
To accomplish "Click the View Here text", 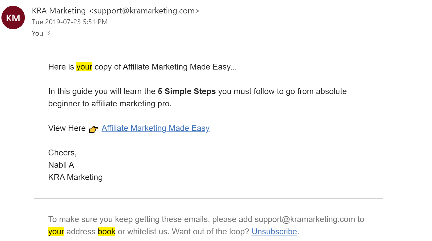I will click(x=67, y=128).
